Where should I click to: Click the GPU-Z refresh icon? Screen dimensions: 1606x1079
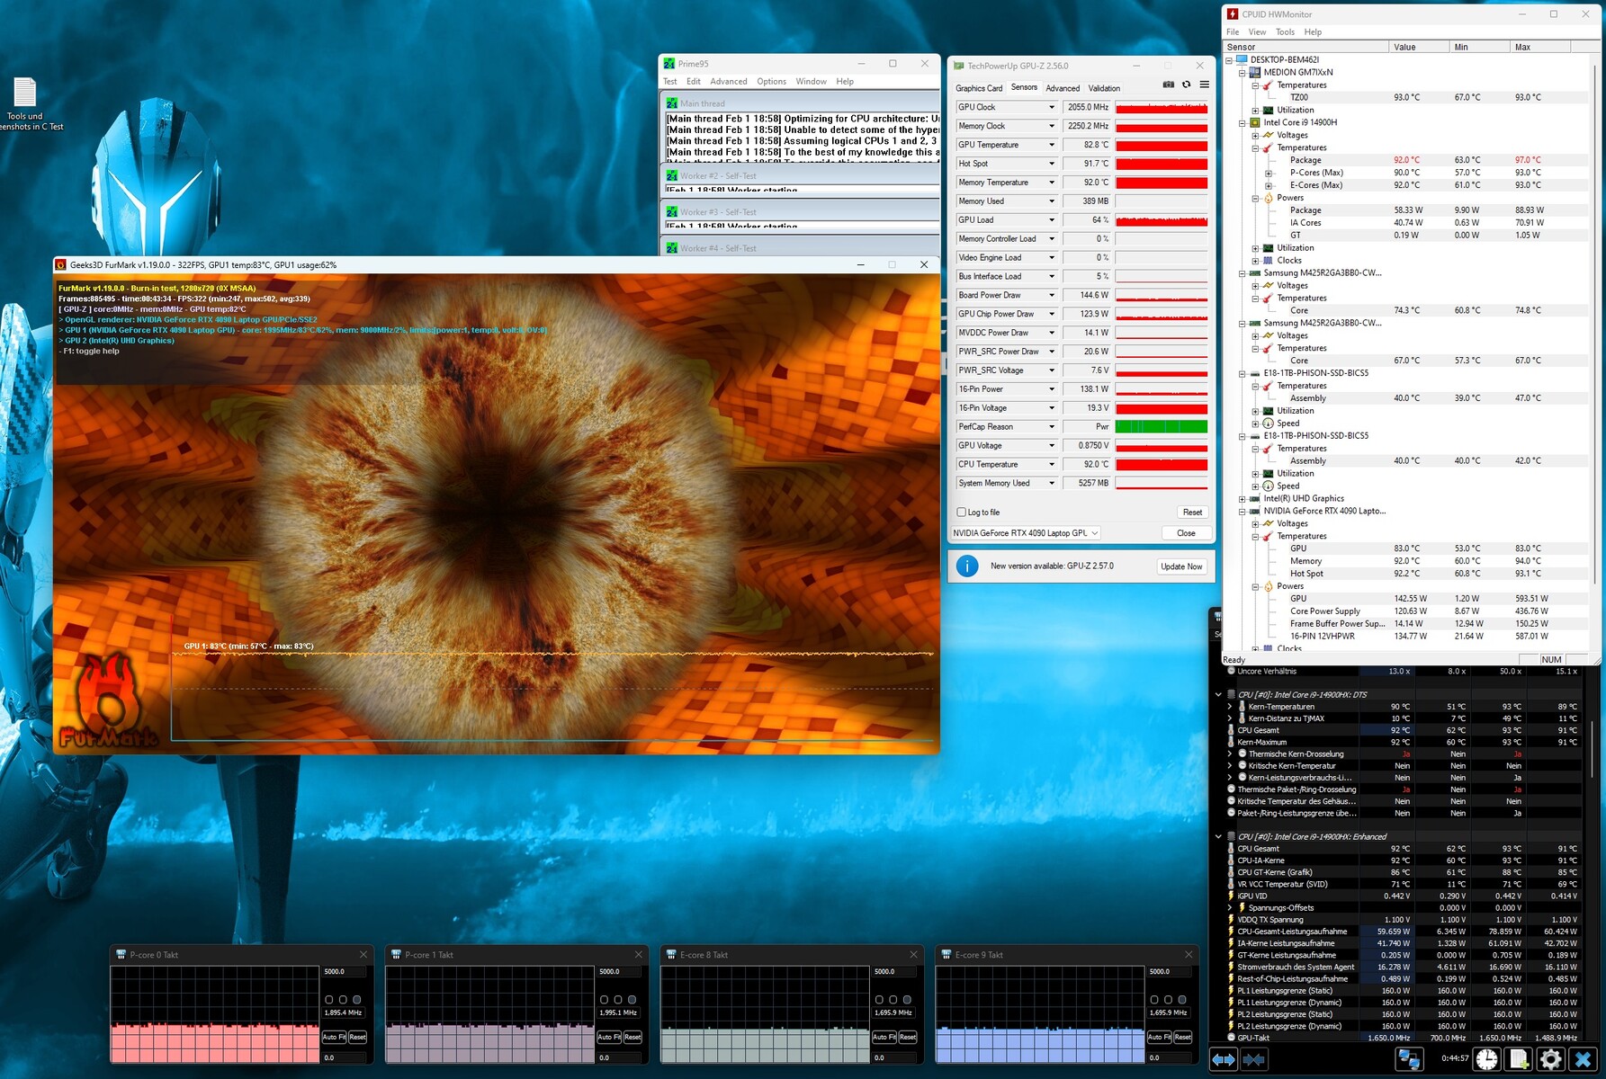click(x=1186, y=85)
